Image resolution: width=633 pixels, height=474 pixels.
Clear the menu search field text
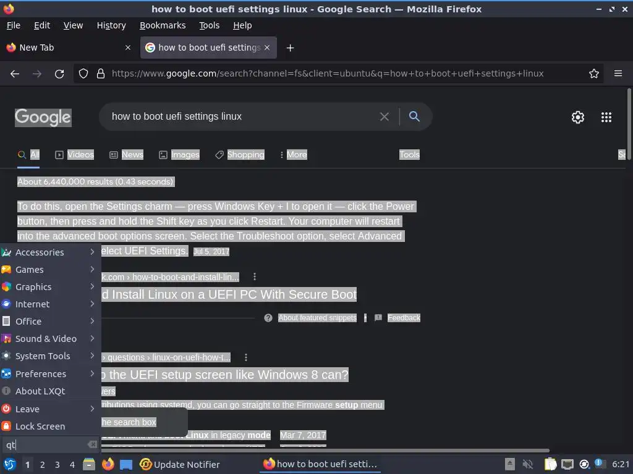[x=93, y=444]
